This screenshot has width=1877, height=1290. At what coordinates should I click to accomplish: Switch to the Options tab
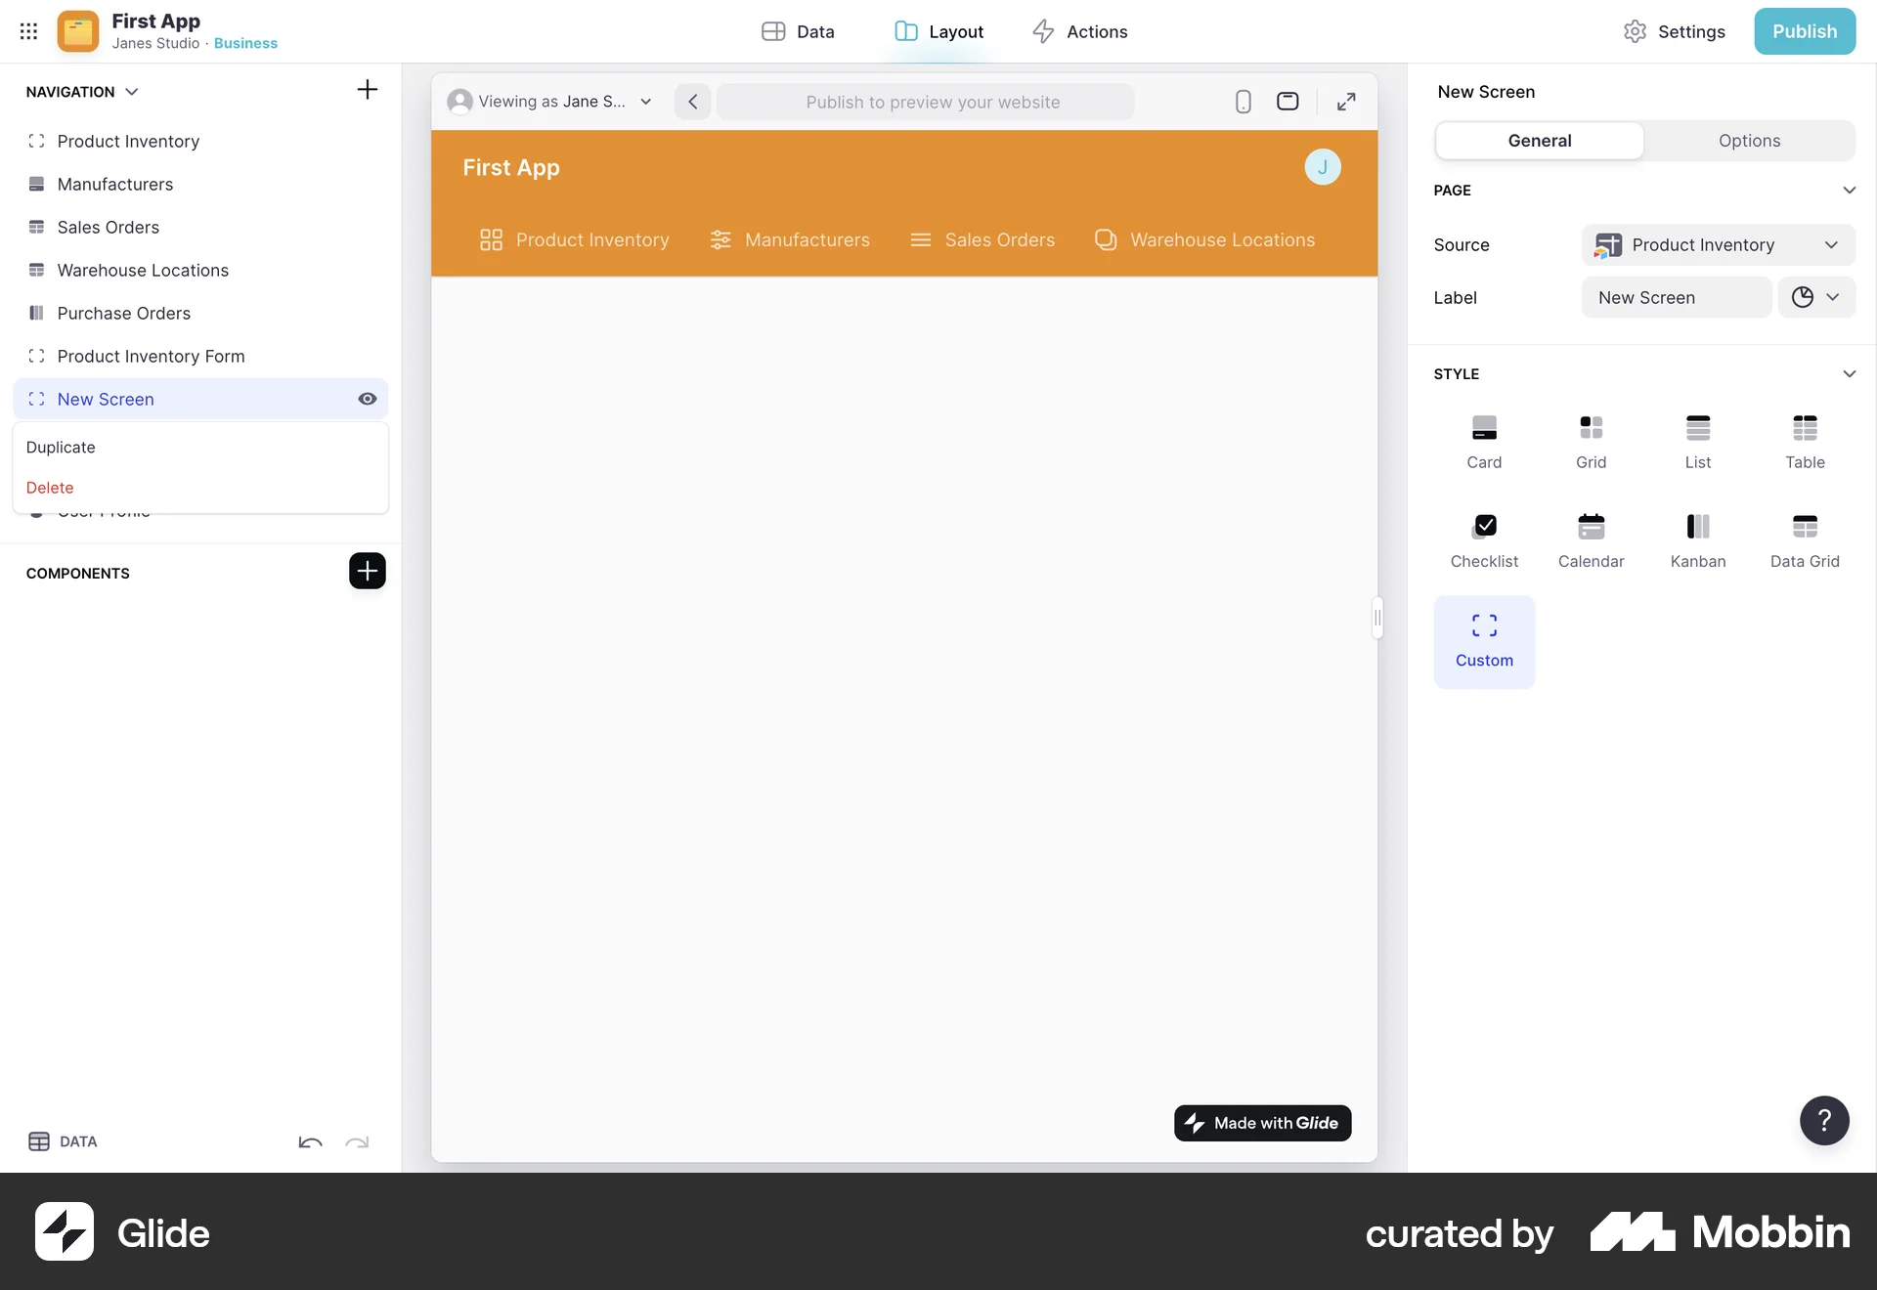[x=1749, y=140]
